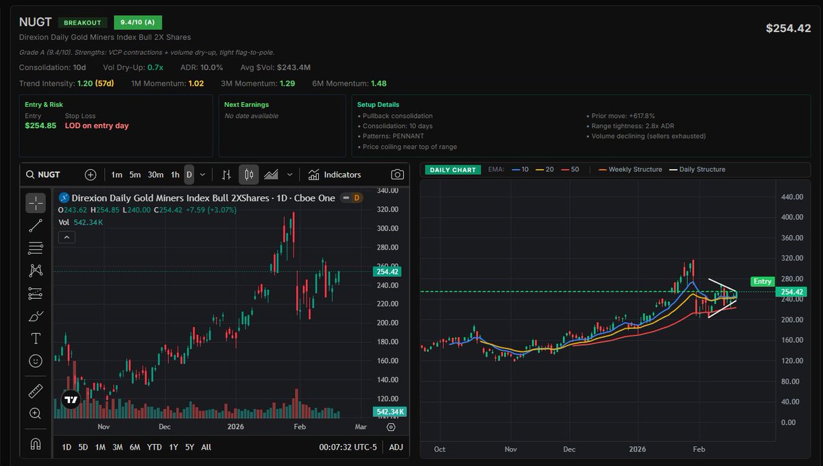Set the interval to 1m
This screenshot has height=466, width=823.
click(x=117, y=175)
